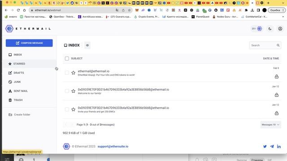Click the browser back arrow
The image size is (287, 161).
(6, 10)
